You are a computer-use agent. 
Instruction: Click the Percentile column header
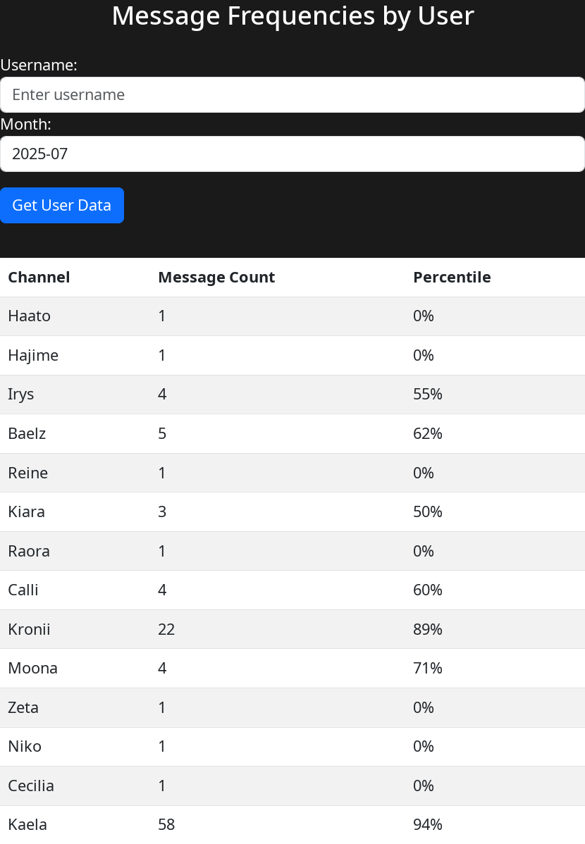[x=452, y=278]
